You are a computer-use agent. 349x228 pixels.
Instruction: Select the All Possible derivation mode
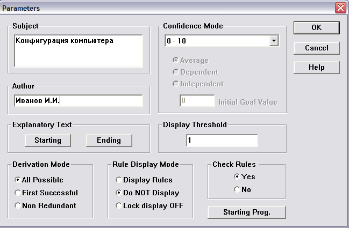(x=39, y=180)
